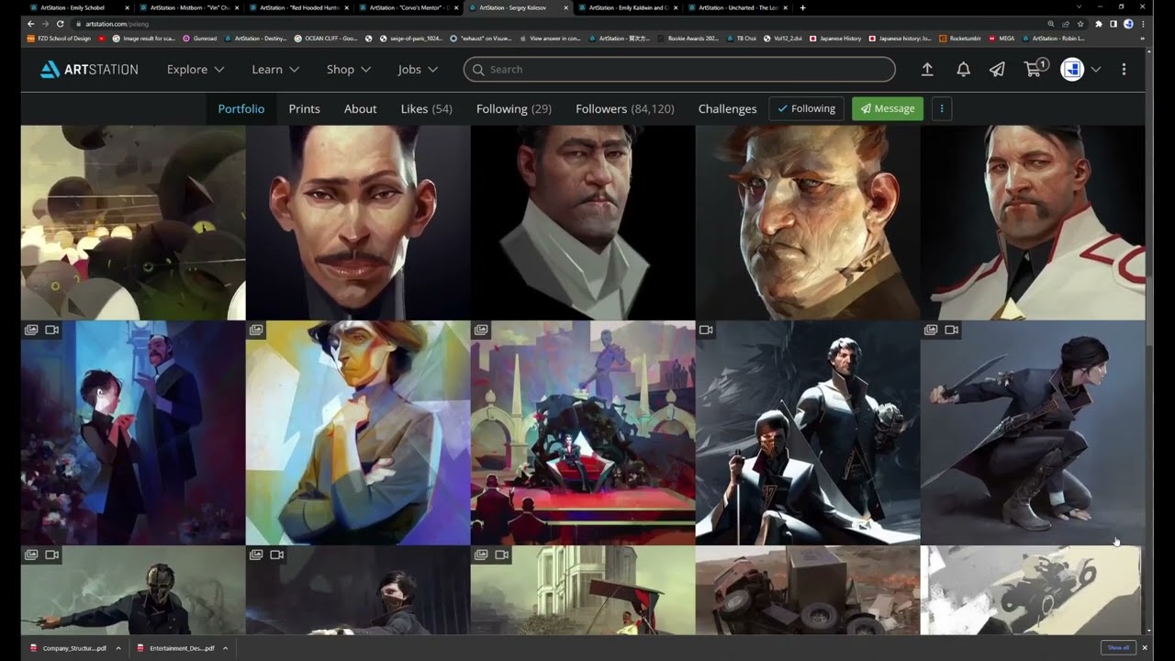This screenshot has height=661, width=1175.
Task: Open Chrome three-dot menu
Action: [1143, 23]
